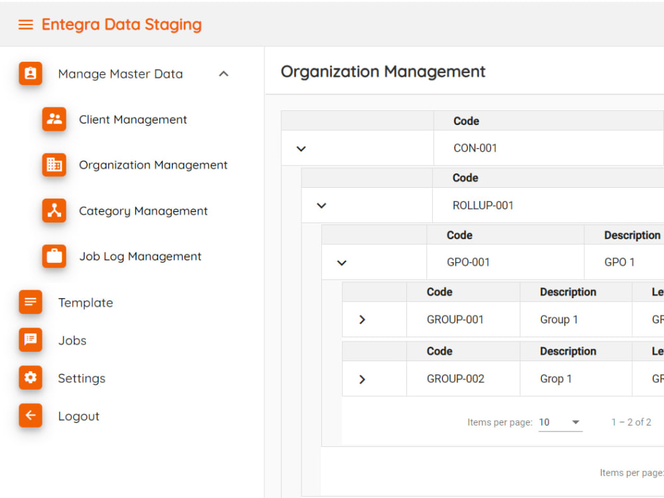
Task: Click the Organization Management page heading
Action: (x=383, y=72)
